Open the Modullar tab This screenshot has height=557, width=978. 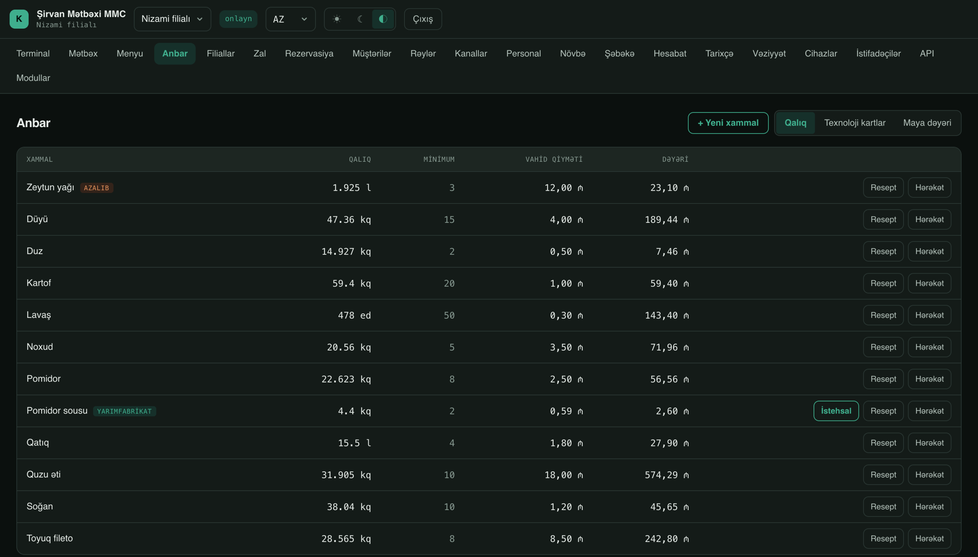click(33, 78)
